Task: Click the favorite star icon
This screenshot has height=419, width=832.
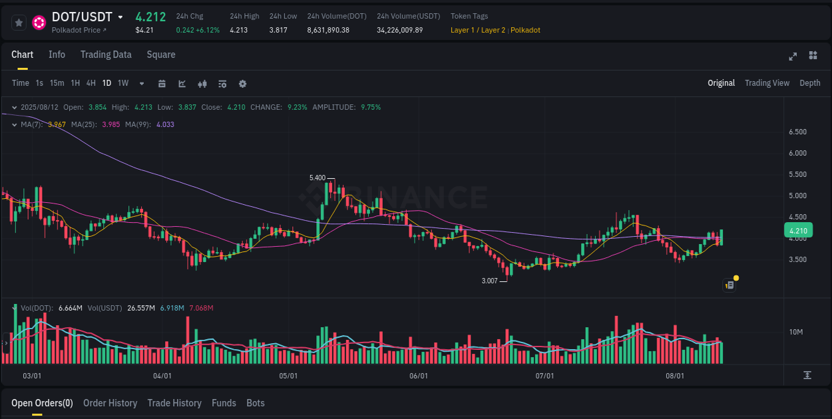Action: [19, 22]
